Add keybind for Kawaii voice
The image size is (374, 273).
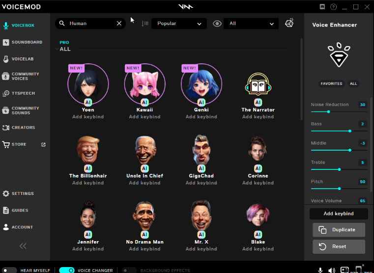click(x=144, y=117)
